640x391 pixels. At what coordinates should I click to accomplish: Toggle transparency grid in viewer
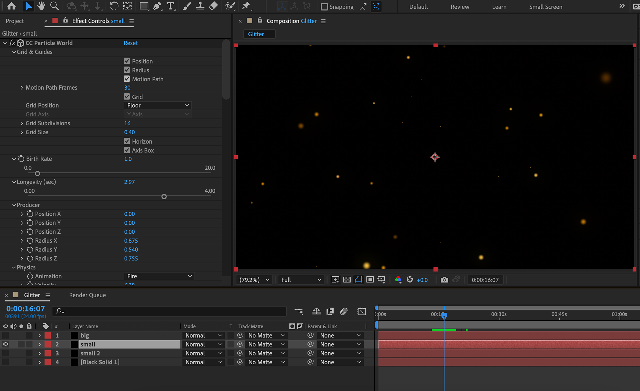click(347, 280)
